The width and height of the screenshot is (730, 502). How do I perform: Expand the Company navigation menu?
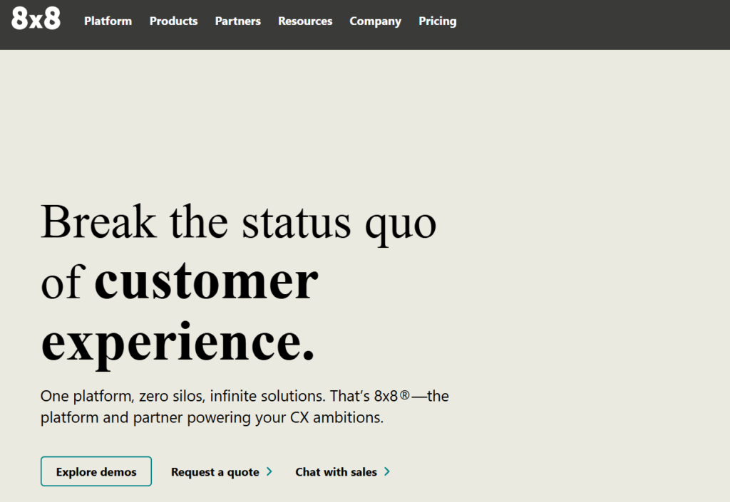pos(375,21)
